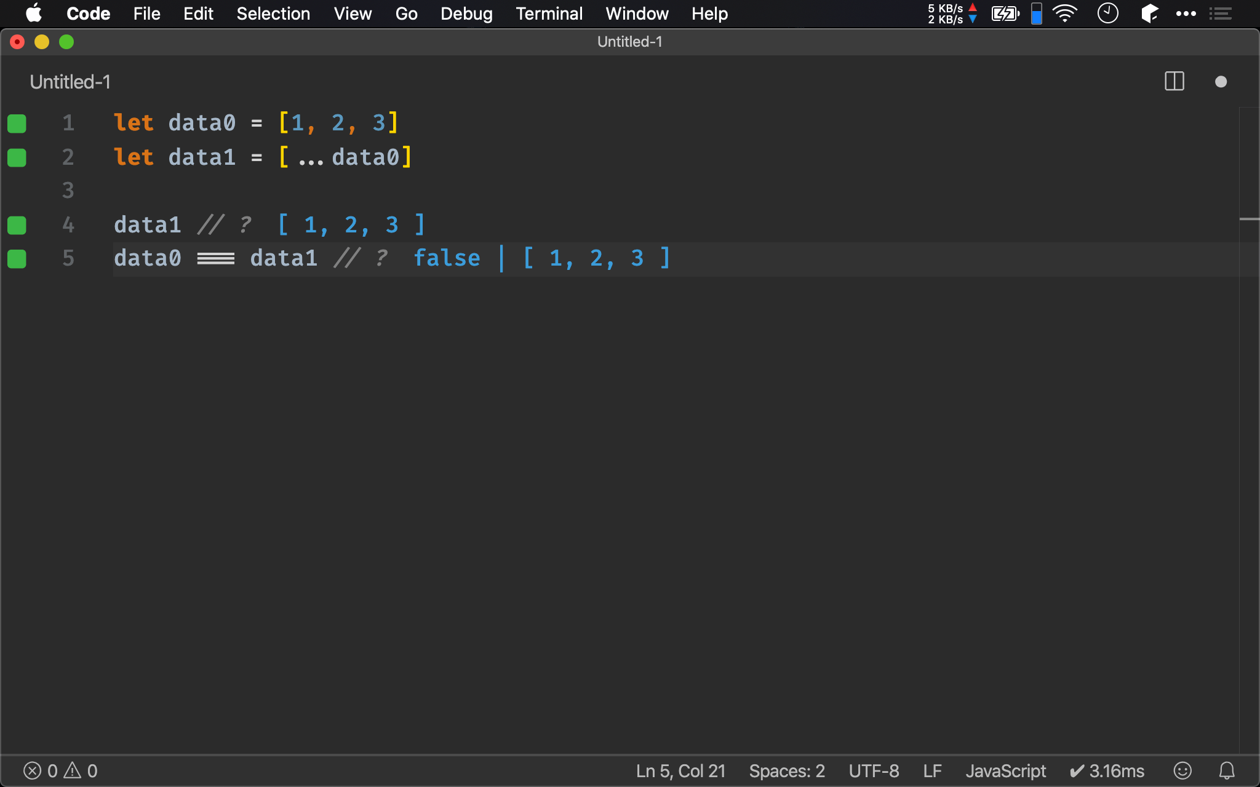Click the split editor icon
Viewport: 1260px width, 787px height.
coord(1174,82)
